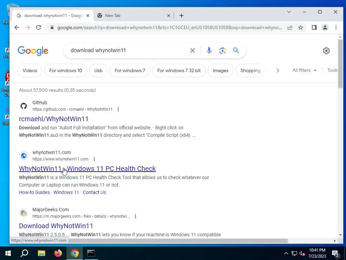Viewport: 346px width, 260px height.
Task: Bookmark this page with the star icon
Action: [x=300, y=27]
